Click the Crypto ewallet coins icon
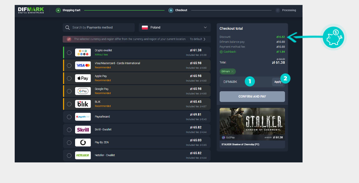359x183 pixels. 83,53
